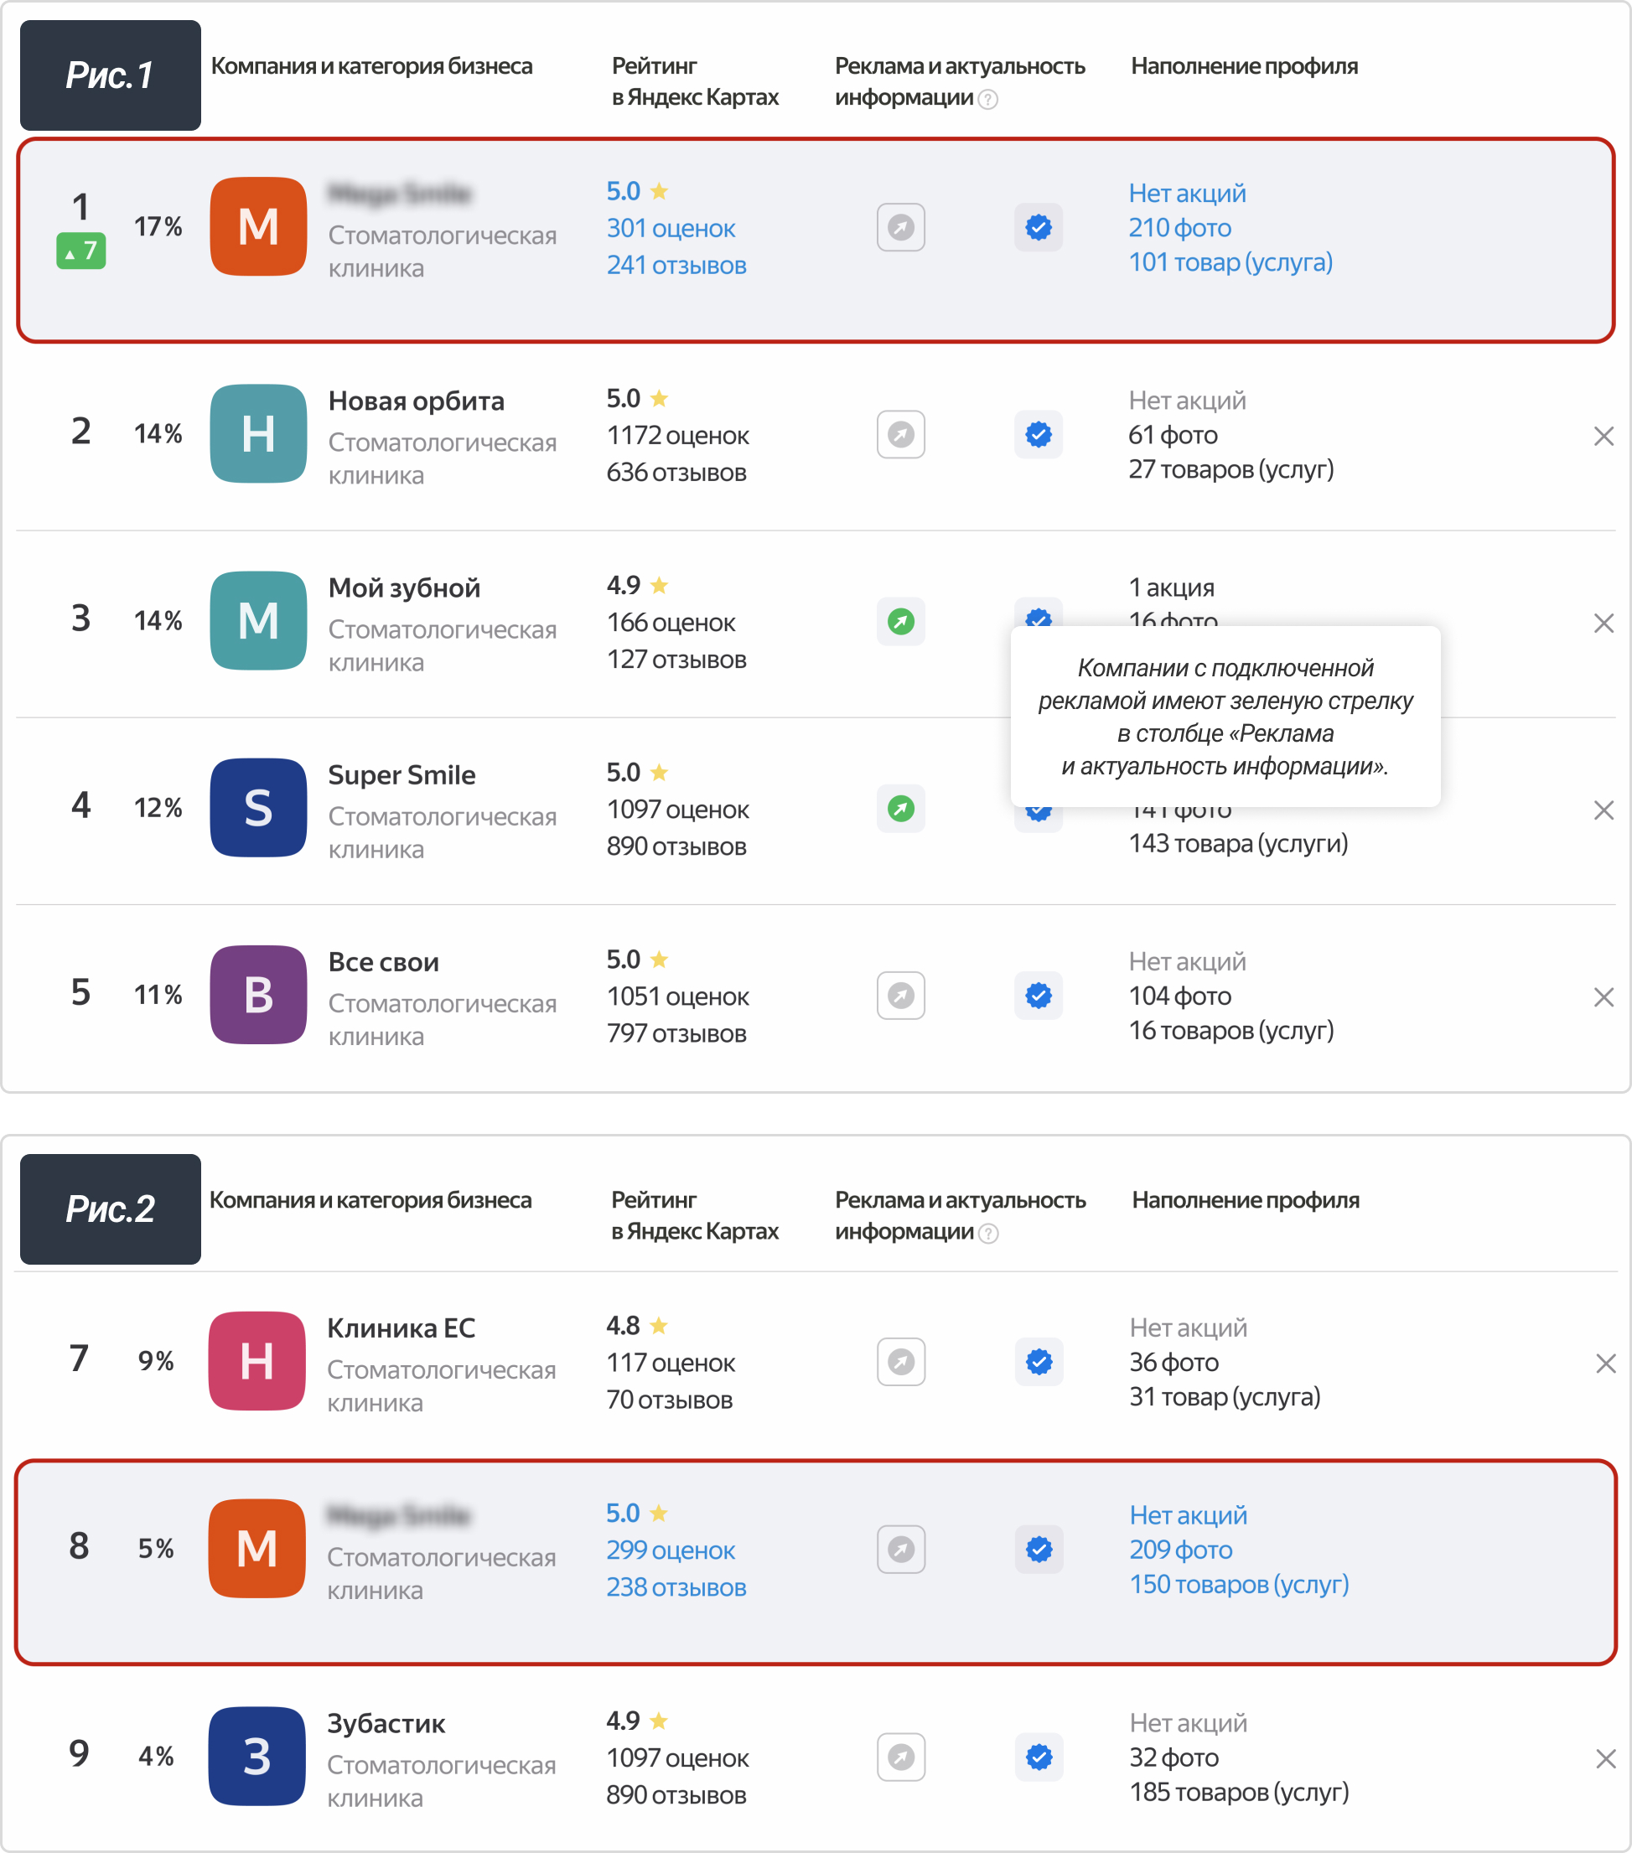Click the grey ad arrow for Новая орбита
1632x1853 pixels.
tap(900, 435)
